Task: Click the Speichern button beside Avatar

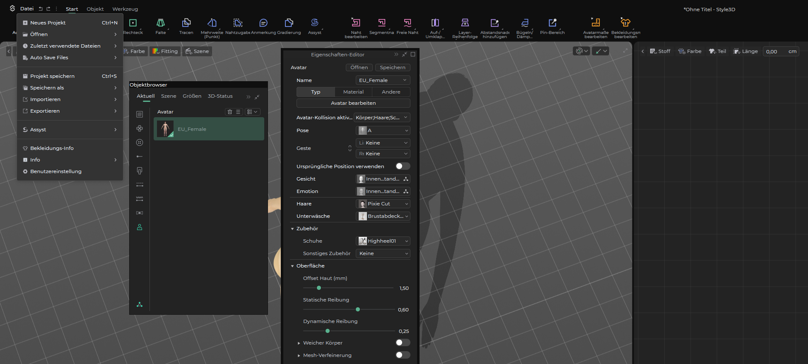Action: tap(393, 67)
